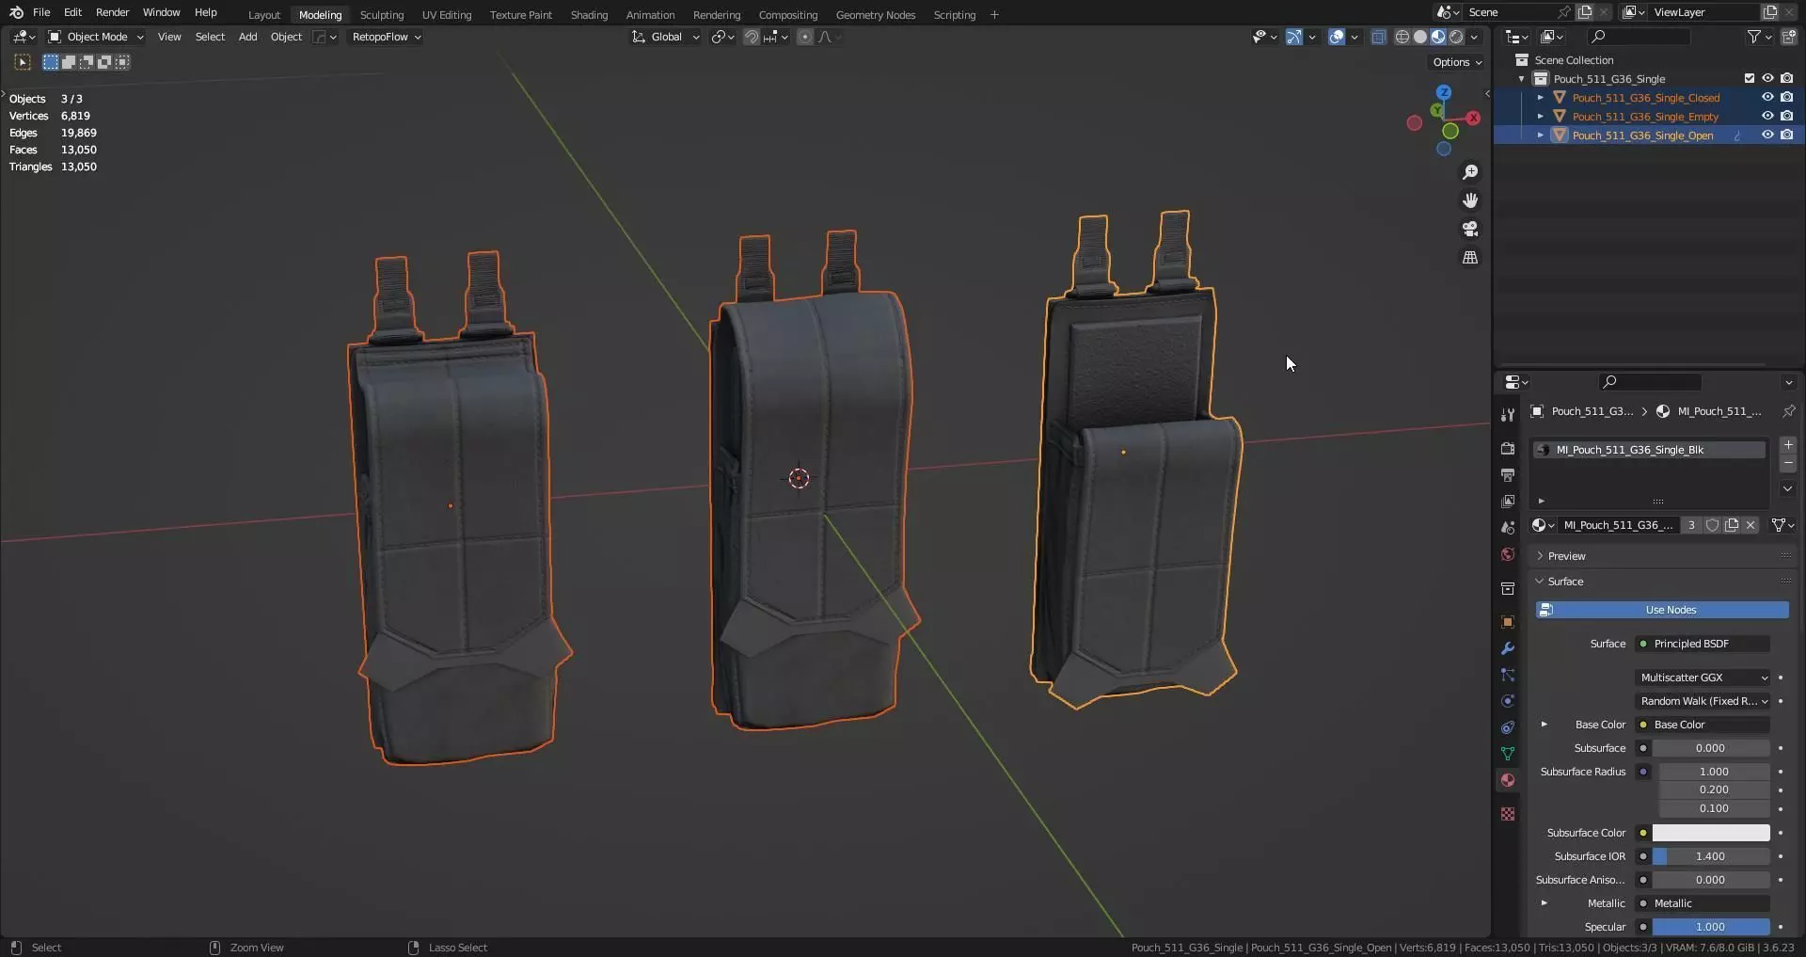Unlink material with X icon
The width and height of the screenshot is (1806, 957).
click(1751, 525)
